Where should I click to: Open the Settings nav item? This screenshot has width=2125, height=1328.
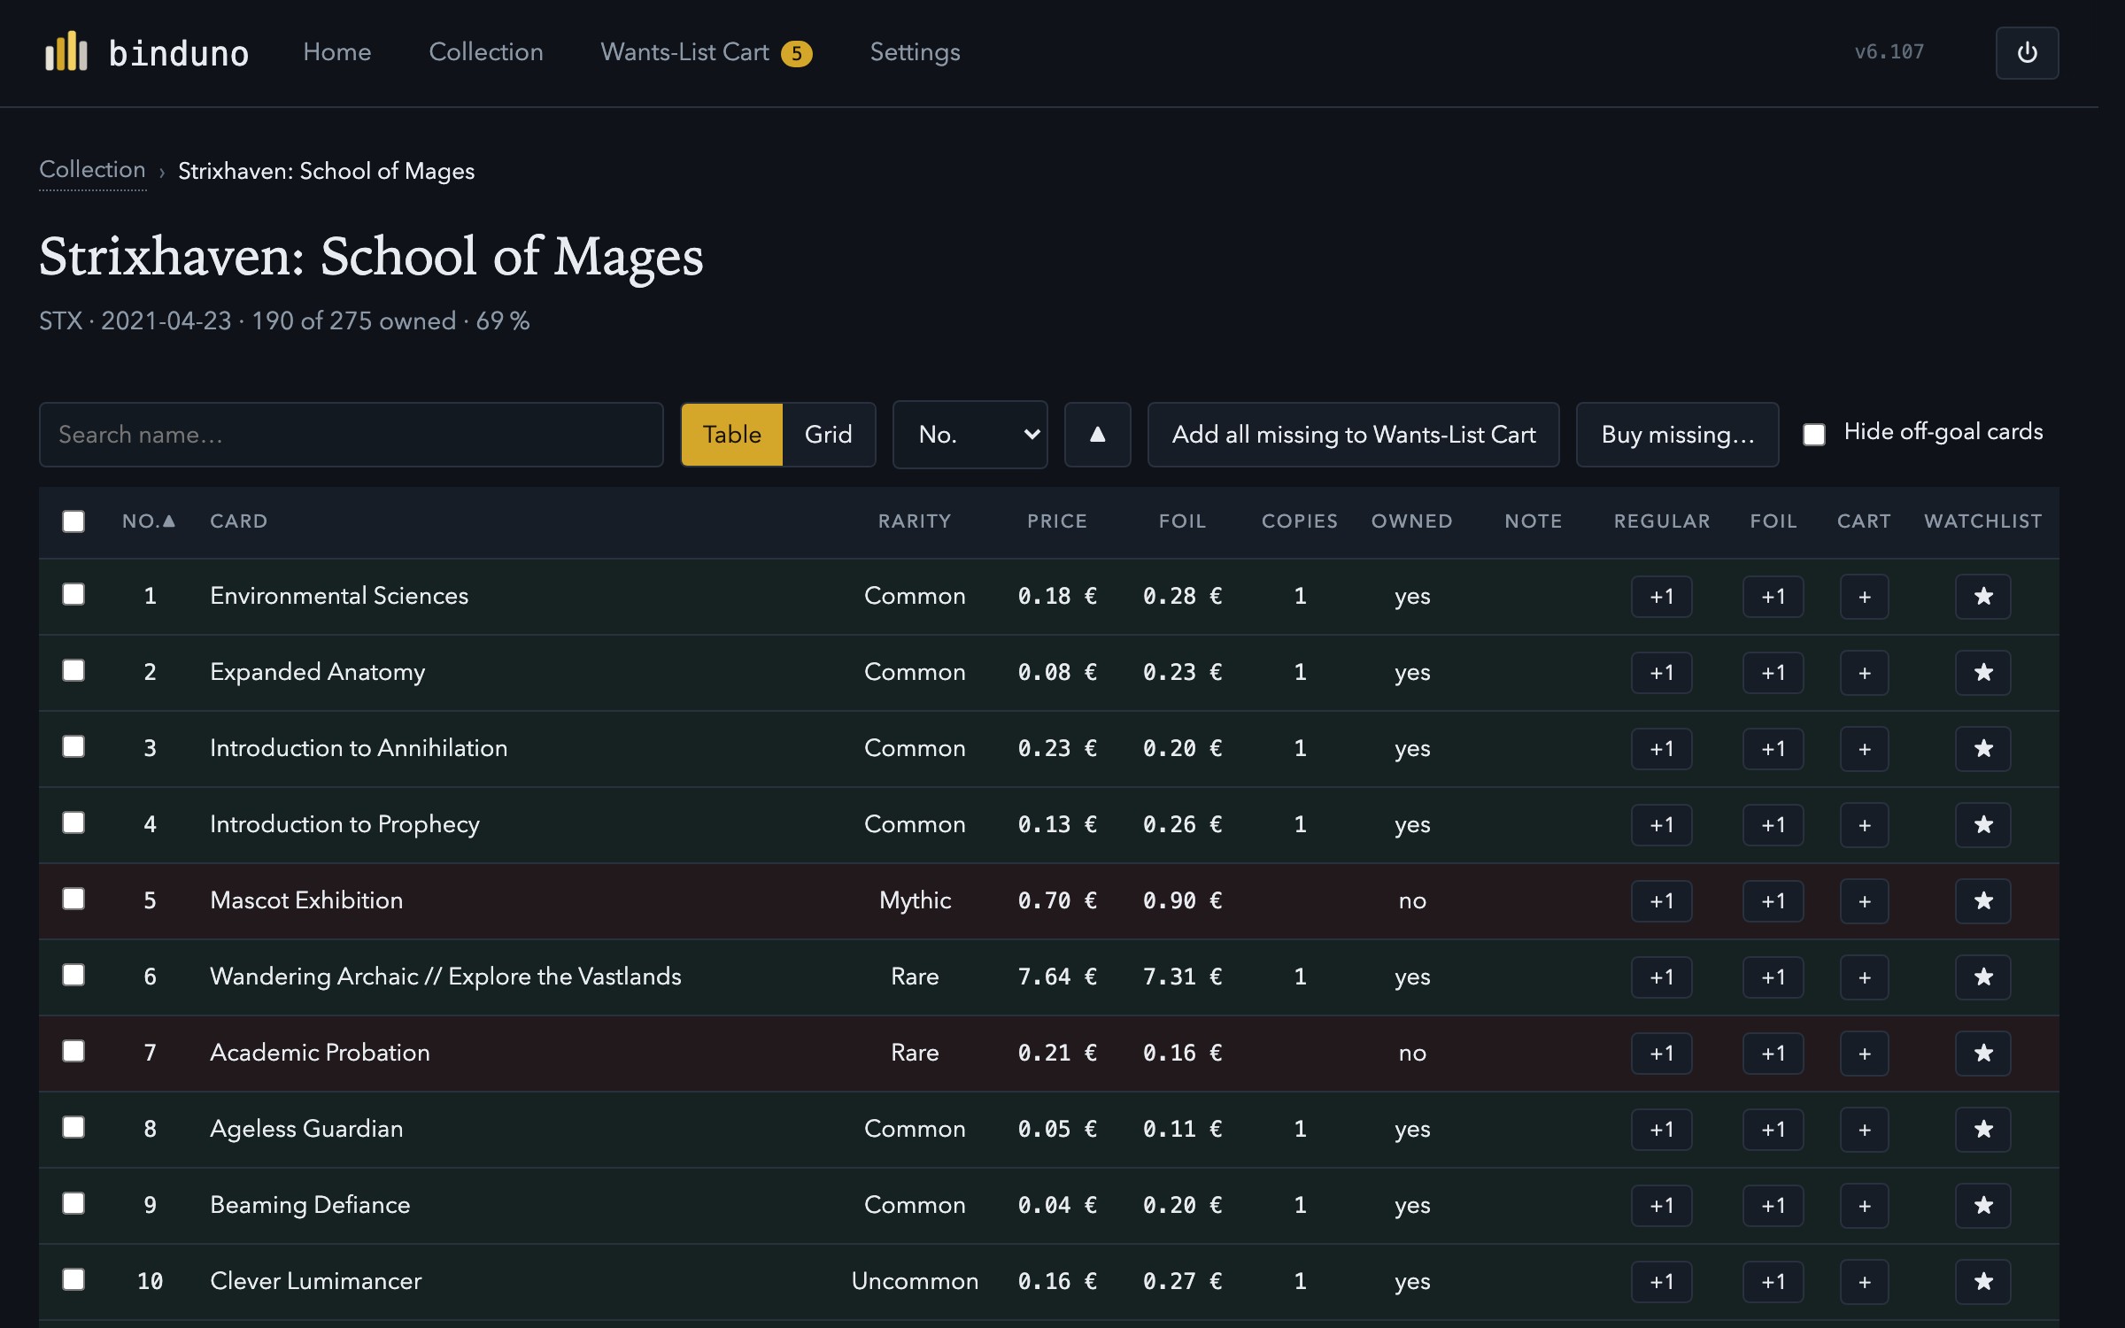tap(915, 52)
